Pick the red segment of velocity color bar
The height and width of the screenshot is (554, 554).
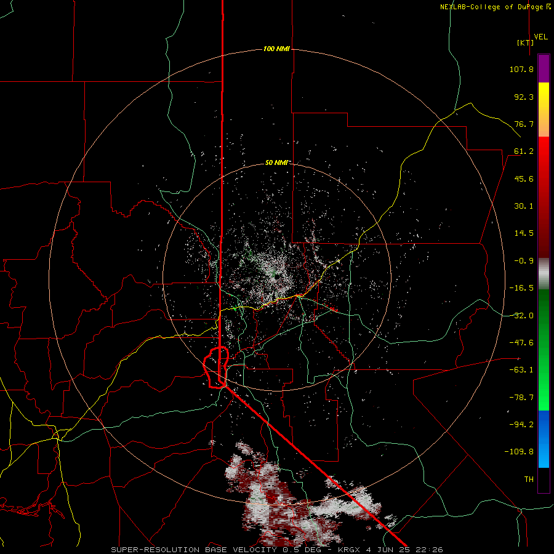544,197
